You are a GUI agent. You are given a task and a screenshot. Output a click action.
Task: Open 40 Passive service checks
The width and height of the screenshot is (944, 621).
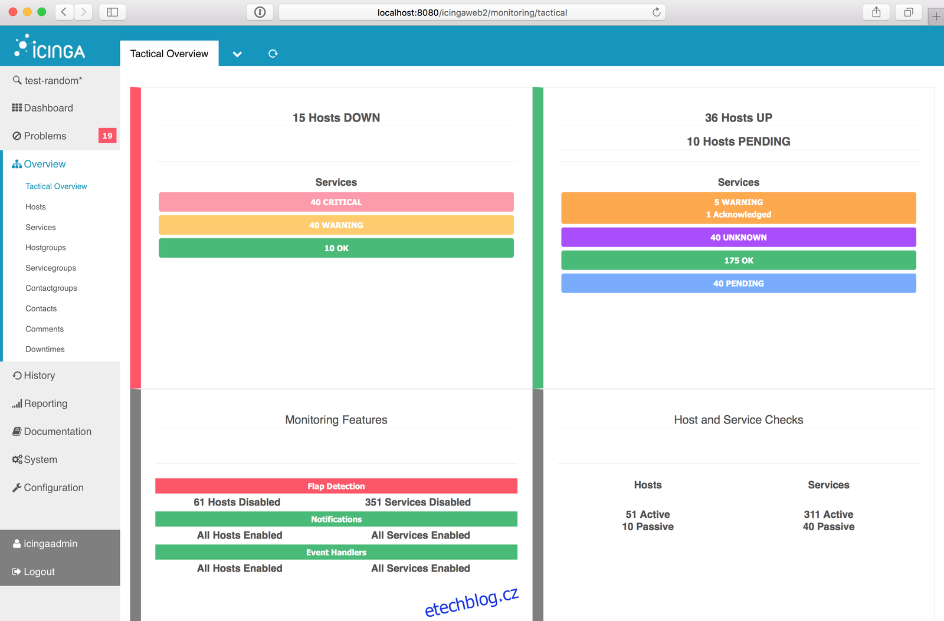828,527
